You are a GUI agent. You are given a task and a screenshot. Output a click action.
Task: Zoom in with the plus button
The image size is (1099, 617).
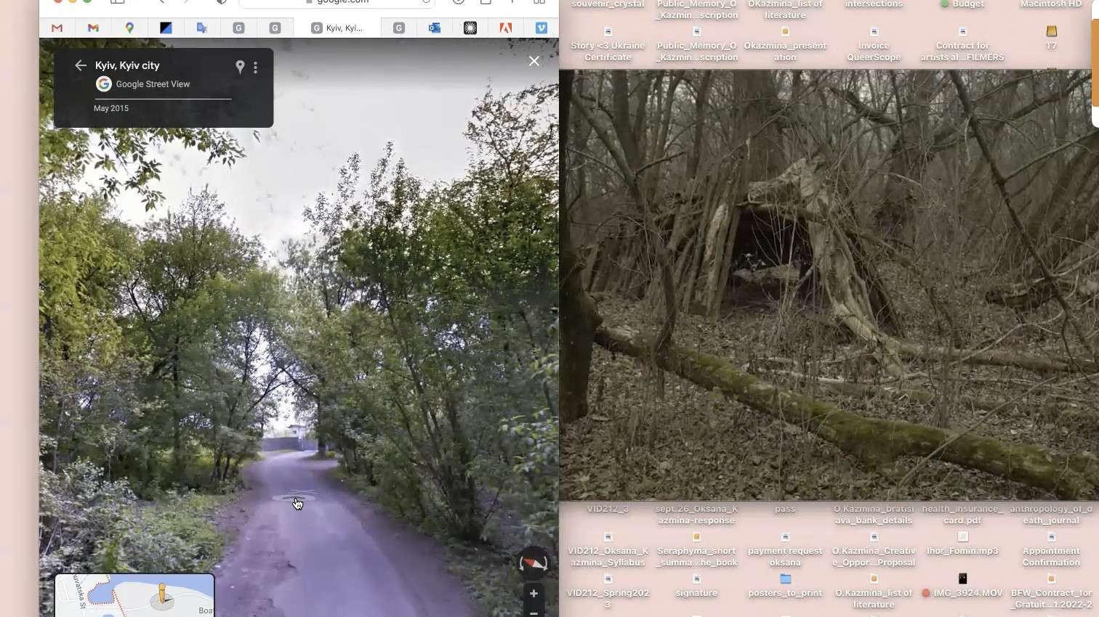pos(534,593)
